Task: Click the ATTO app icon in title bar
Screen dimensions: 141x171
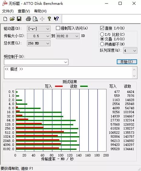Action: click(5, 3)
